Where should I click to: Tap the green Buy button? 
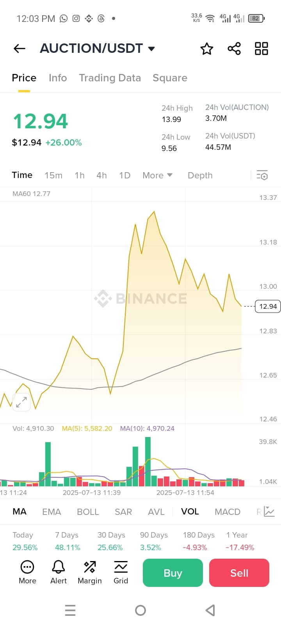pos(173,573)
